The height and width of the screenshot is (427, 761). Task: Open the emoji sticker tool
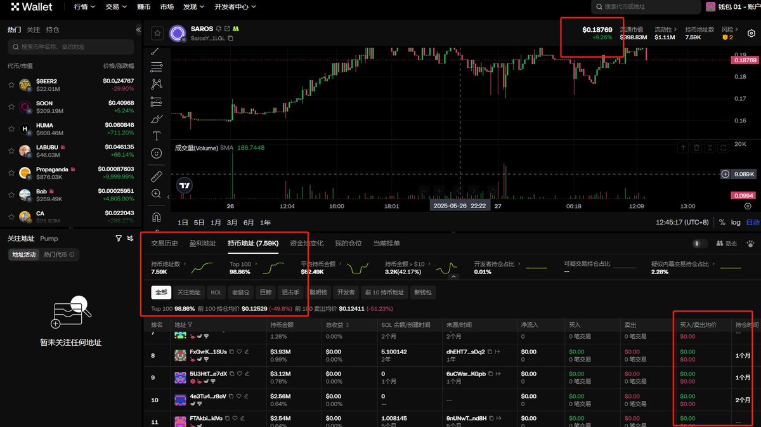156,153
